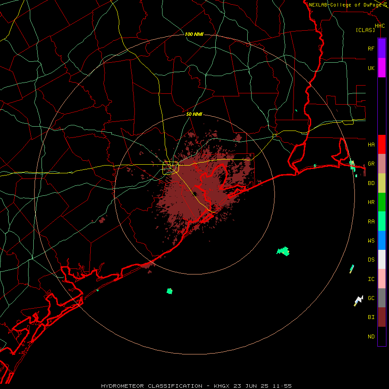
Task: Click the HA legend label
Action: [371, 145]
